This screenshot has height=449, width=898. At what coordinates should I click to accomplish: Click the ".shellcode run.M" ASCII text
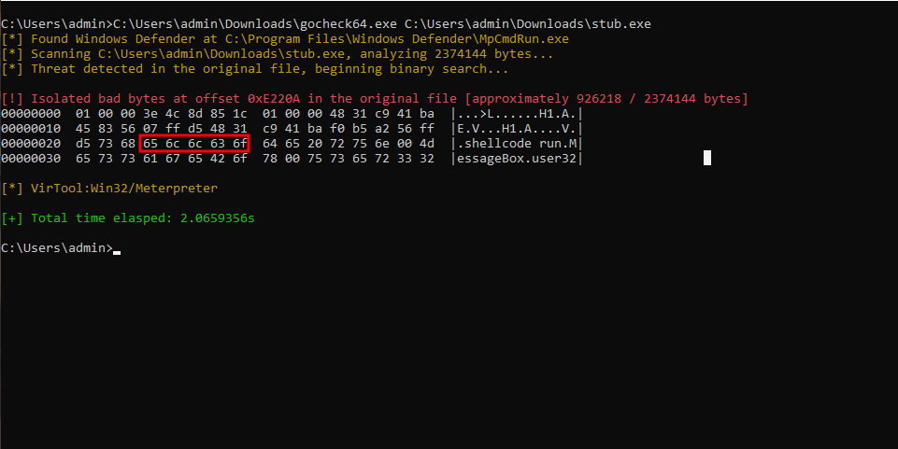point(517,143)
